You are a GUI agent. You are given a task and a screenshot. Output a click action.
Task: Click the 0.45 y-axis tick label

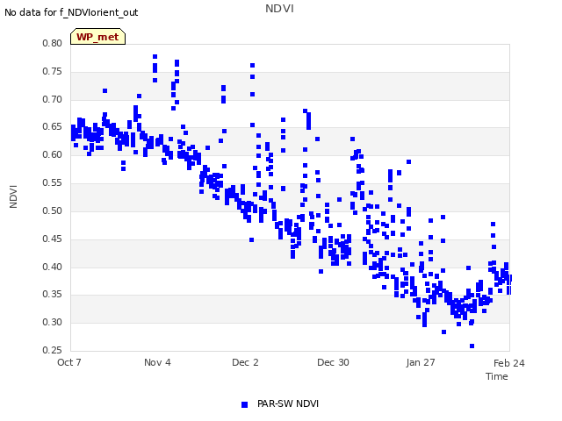(53, 239)
